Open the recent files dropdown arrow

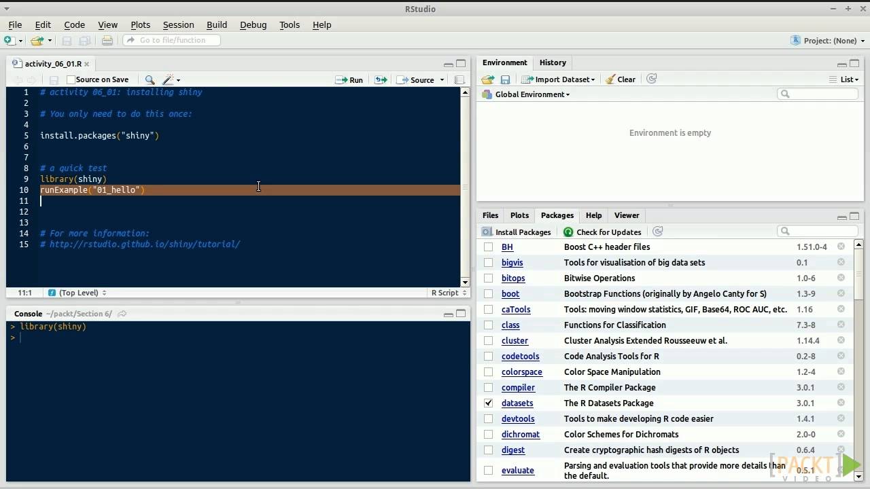point(49,41)
